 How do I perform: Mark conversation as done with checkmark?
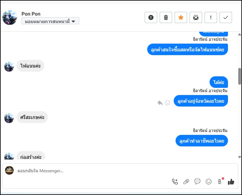(x=226, y=17)
